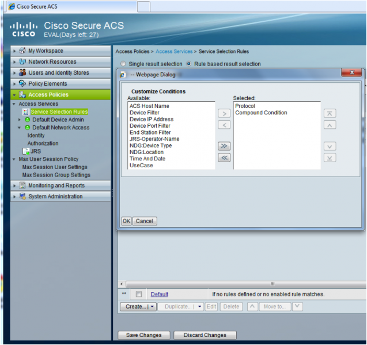Click the Users and Identity Stores icon
This screenshot has height=345, width=367.
(22, 72)
